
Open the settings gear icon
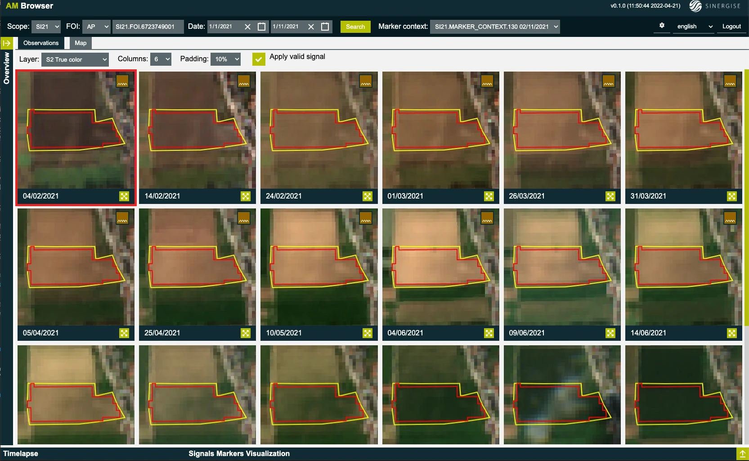coord(662,26)
